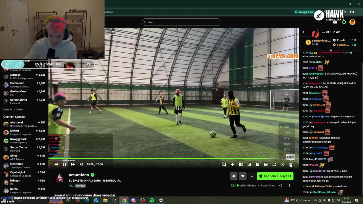
Task: Open Sinco recommended channel
Action: (x=24, y=157)
